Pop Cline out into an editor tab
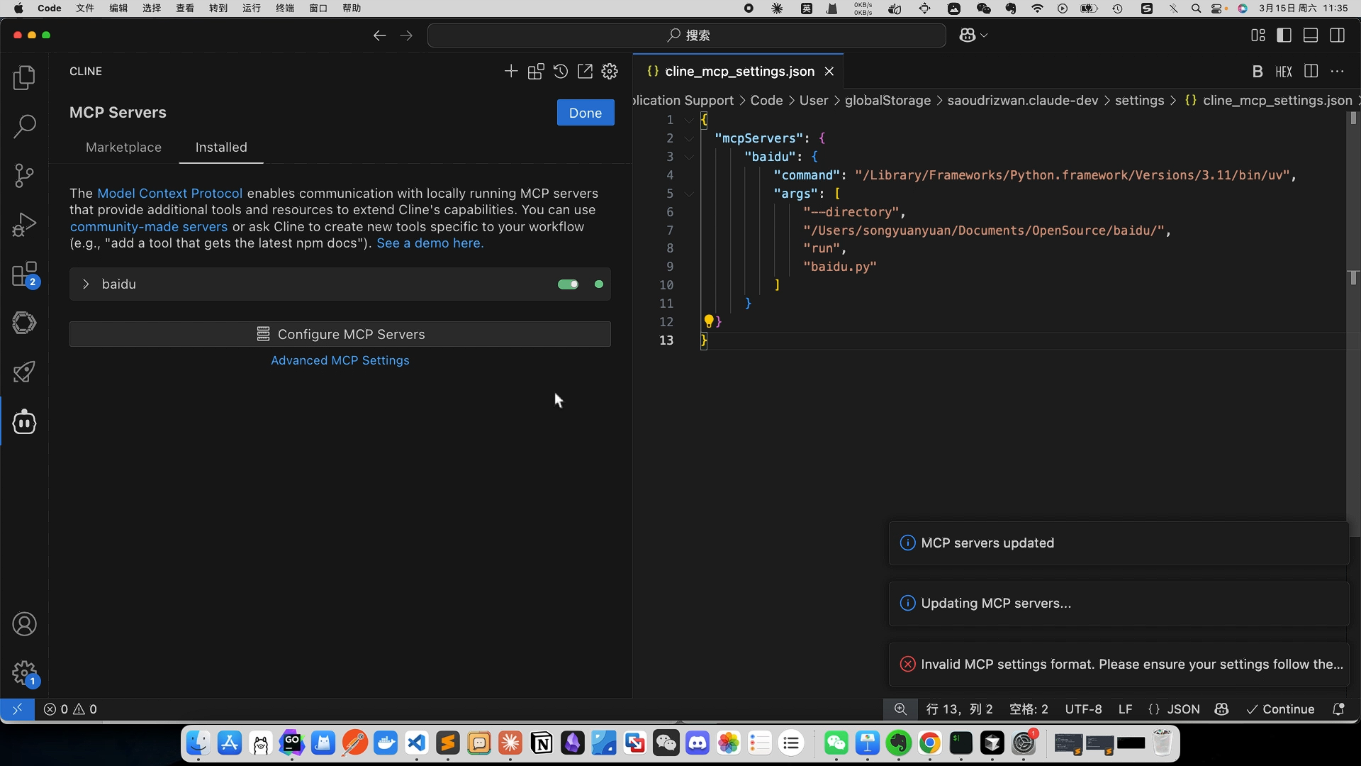This screenshot has width=1361, height=766. (585, 71)
